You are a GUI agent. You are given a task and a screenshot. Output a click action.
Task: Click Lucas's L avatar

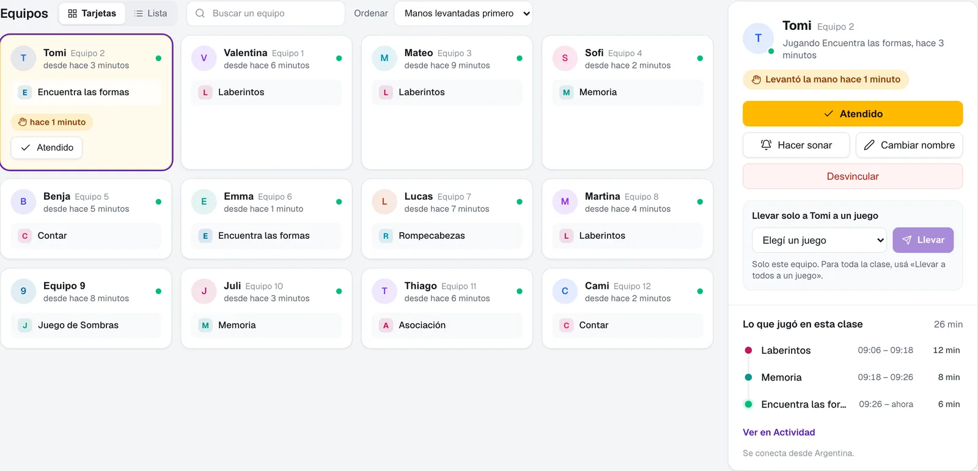pos(384,202)
